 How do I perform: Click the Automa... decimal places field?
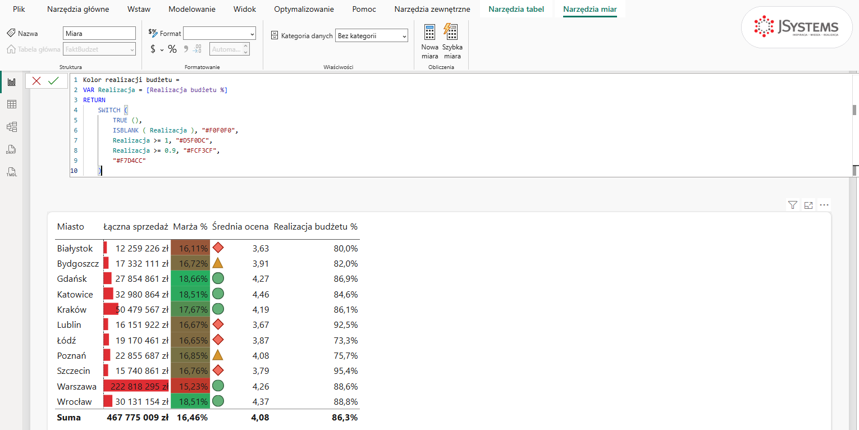click(x=230, y=49)
